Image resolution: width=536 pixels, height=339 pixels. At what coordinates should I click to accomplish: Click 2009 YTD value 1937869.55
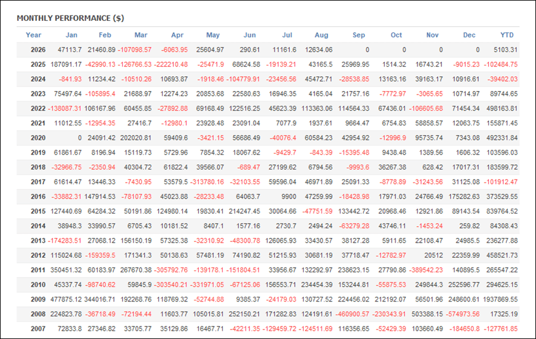click(x=500, y=299)
